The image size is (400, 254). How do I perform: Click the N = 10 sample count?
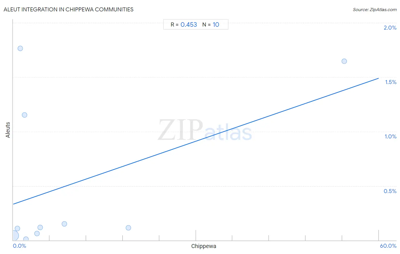211,25
